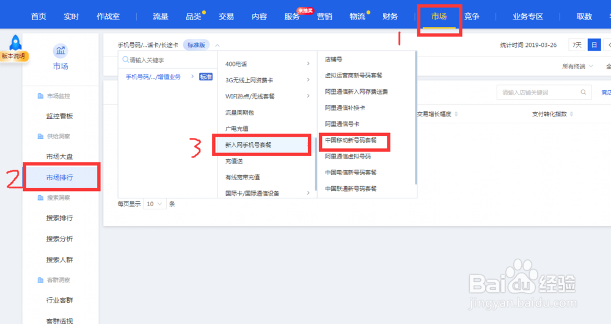Open the 首页 tab
The height and width of the screenshot is (324, 611).
pos(38,16)
